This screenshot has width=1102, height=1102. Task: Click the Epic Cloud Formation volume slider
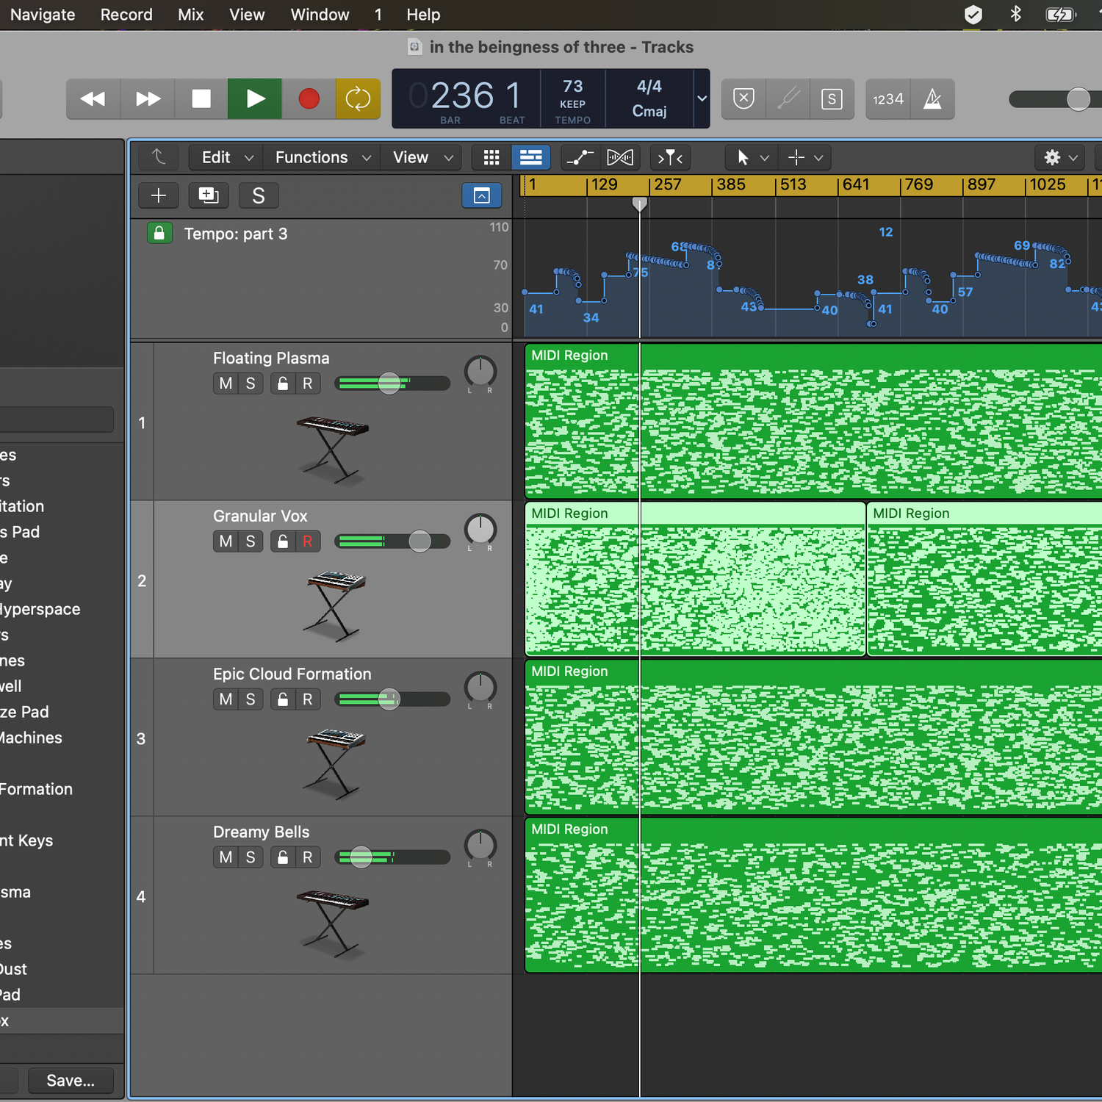(x=389, y=699)
